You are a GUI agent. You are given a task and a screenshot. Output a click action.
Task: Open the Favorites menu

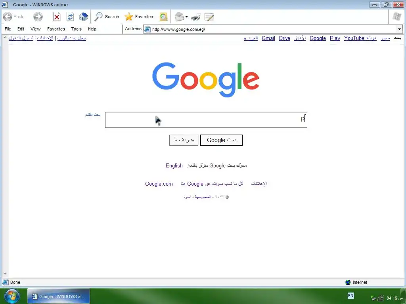click(x=56, y=29)
